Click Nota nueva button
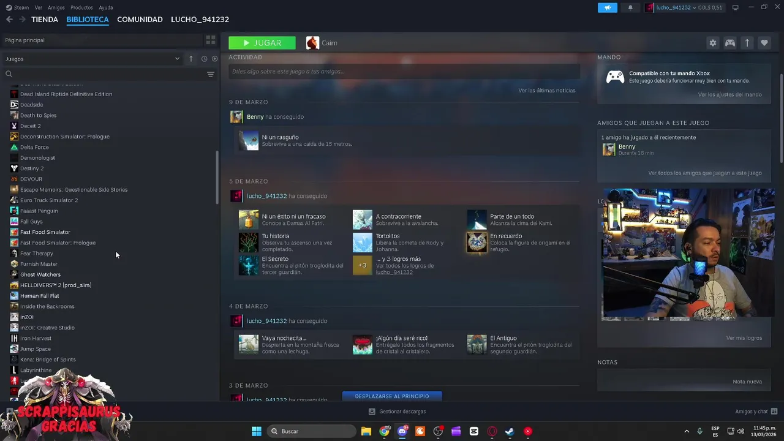Image resolution: width=784 pixels, height=441 pixels. [747, 382]
